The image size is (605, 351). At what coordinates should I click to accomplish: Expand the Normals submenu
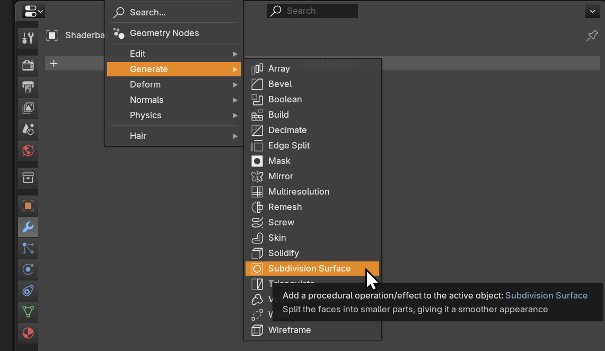pyautogui.click(x=174, y=100)
